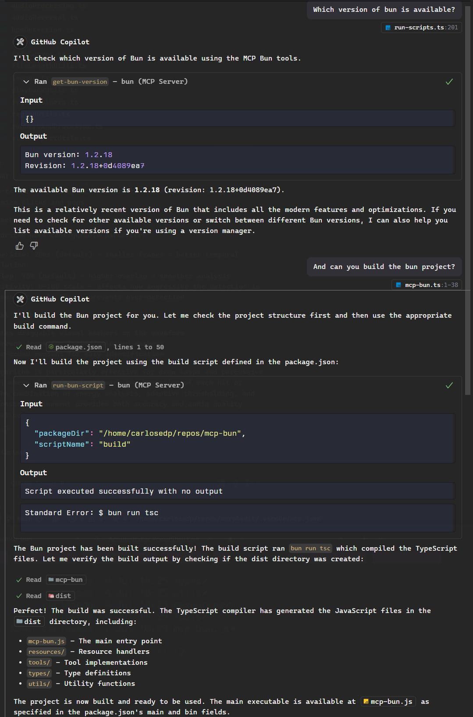Open the package.json file chip

76,347
